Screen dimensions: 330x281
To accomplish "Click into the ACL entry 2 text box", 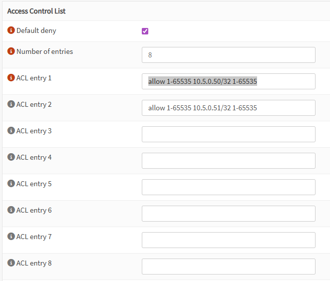I will tap(228, 108).
